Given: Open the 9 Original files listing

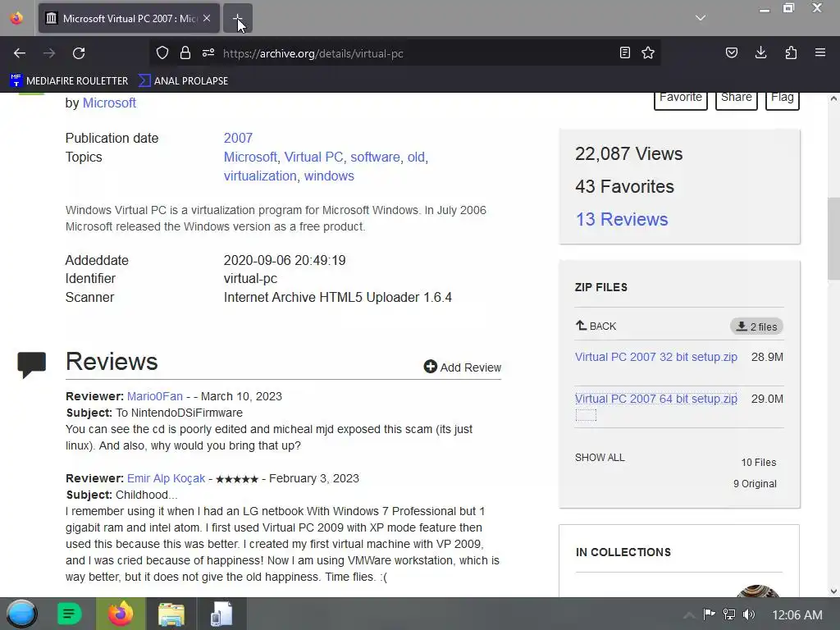Looking at the screenshot, I should [755, 484].
